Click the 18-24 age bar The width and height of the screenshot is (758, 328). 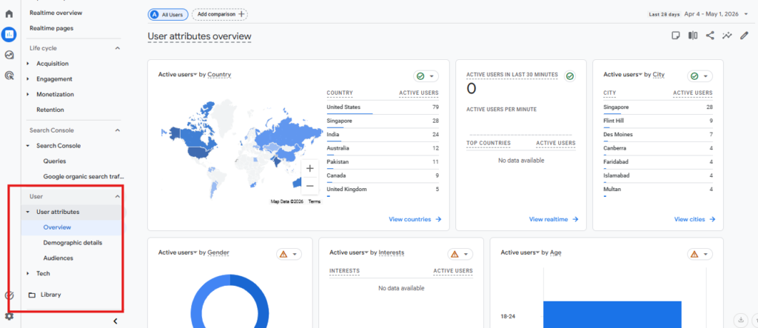point(612,315)
